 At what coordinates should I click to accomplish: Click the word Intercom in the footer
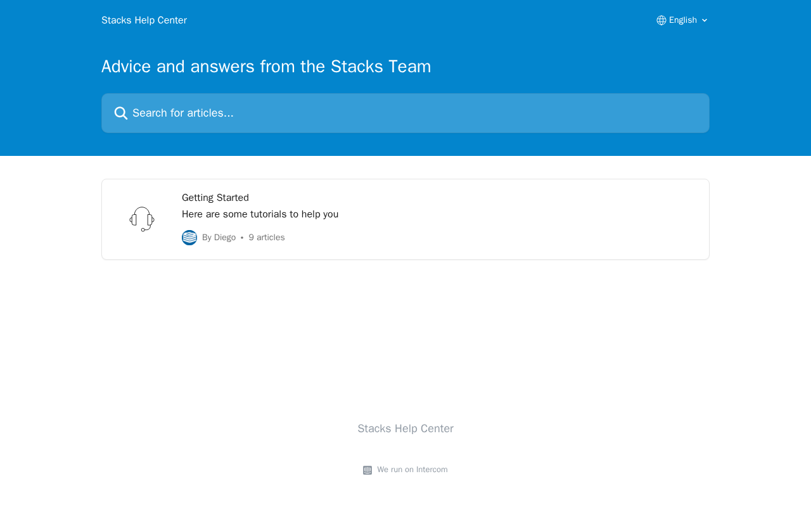pos(432,470)
